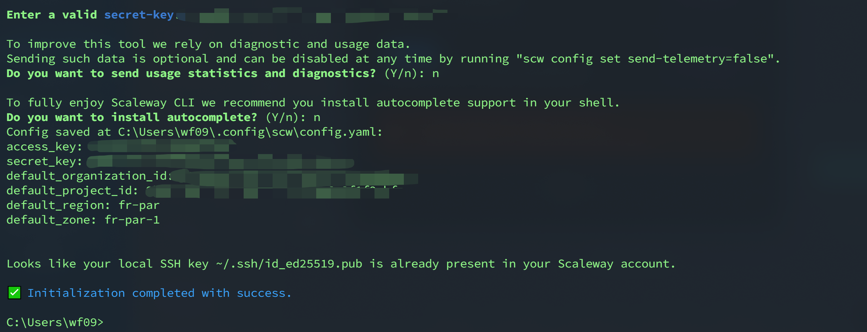
Task: Click the default_region value 'fr-par'
Action: 139,205
